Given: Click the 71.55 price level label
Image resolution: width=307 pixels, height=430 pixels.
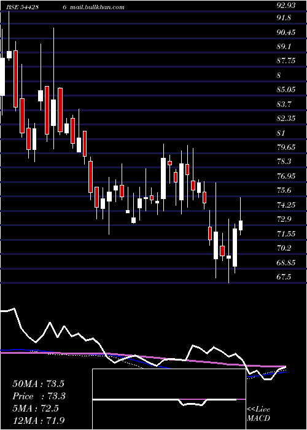Looking at the screenshot, I should tap(287, 233).
